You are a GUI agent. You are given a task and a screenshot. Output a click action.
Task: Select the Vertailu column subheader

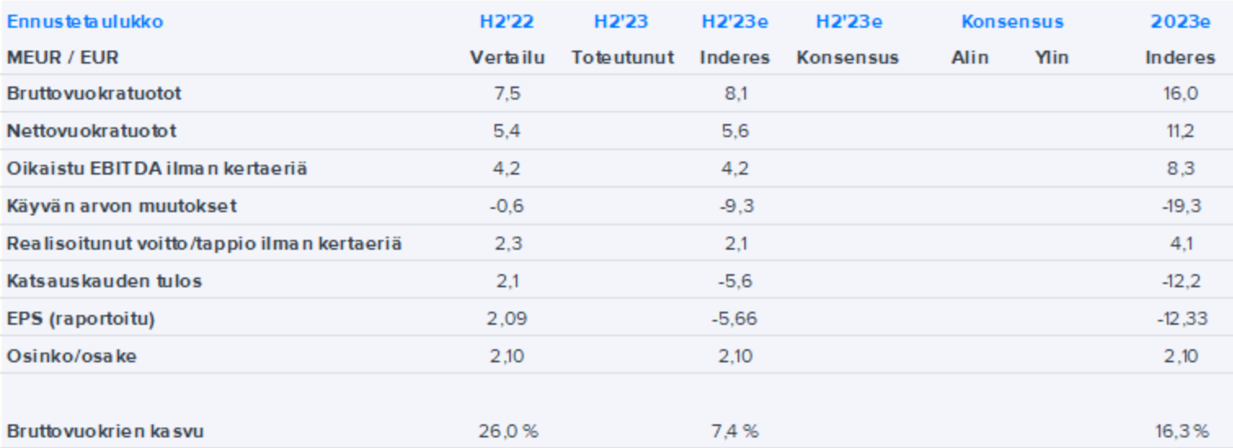coord(506,58)
